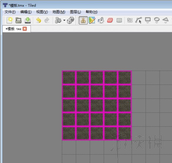Open the 图层(L) menu
This screenshot has width=172, height=163.
point(75,12)
